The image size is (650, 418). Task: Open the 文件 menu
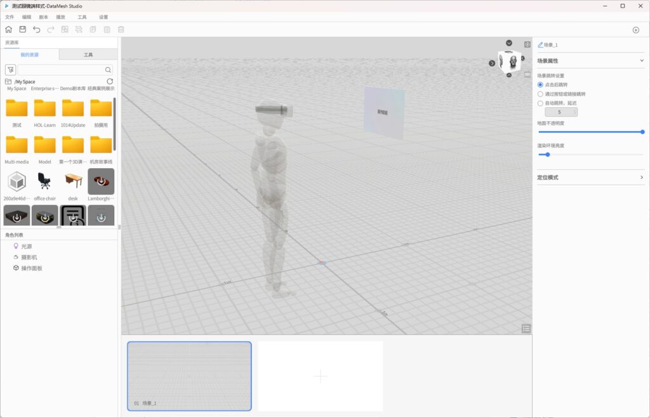point(10,17)
